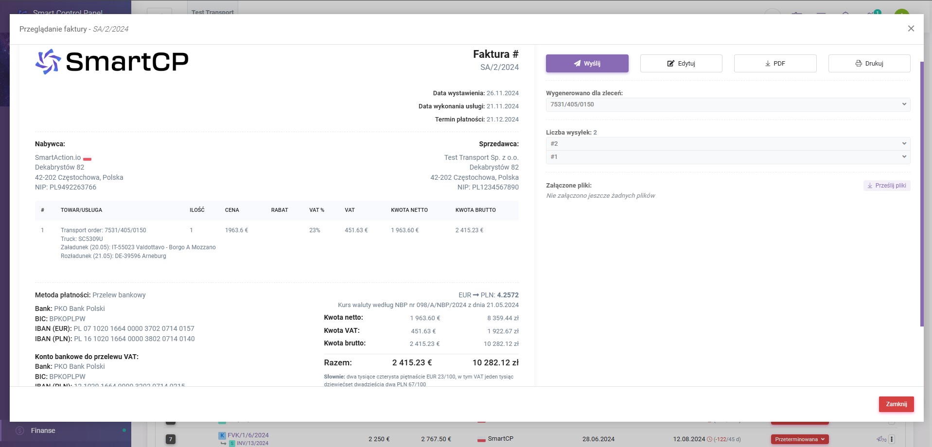Click the buyer name SmartAction.io
Screen dimensions: 932x447
click(58, 157)
